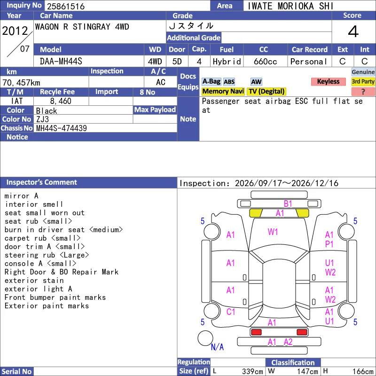Click the ABS equipment badge
Image resolution: width=376 pixels, height=376 pixels.
tap(229, 82)
